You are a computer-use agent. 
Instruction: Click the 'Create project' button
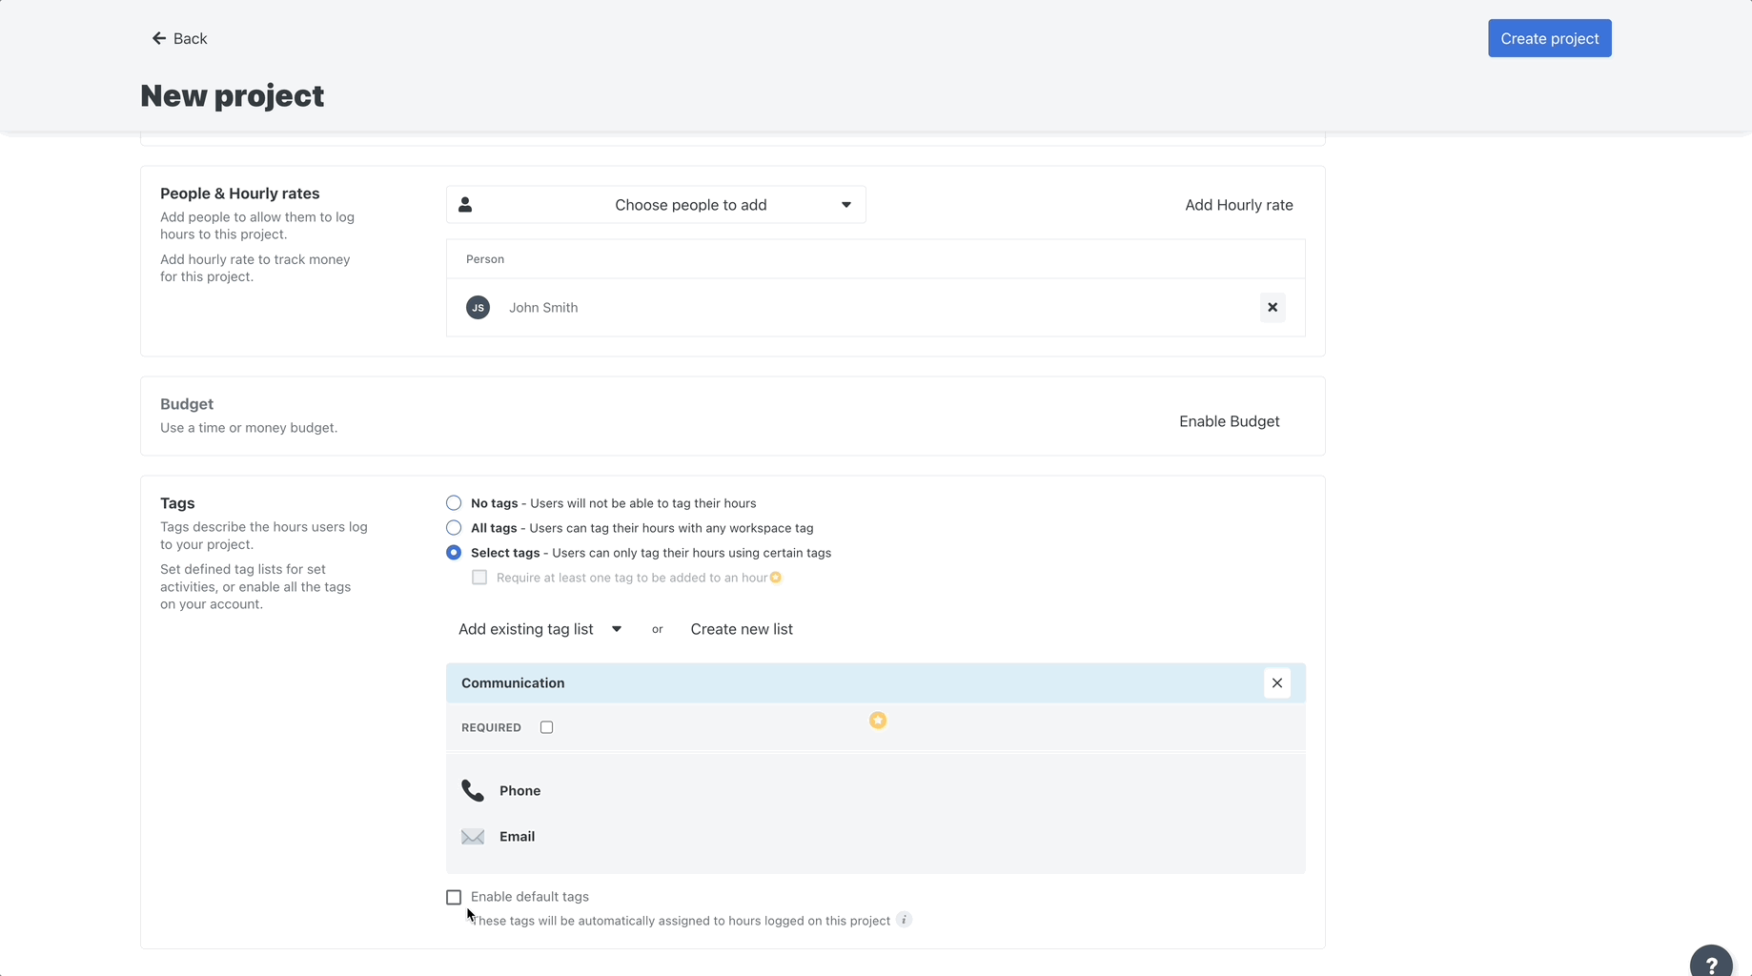pyautogui.click(x=1549, y=38)
